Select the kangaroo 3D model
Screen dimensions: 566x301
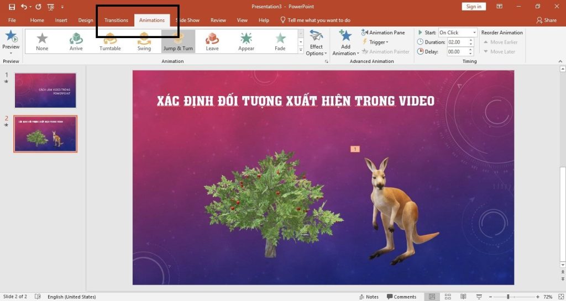(401, 210)
